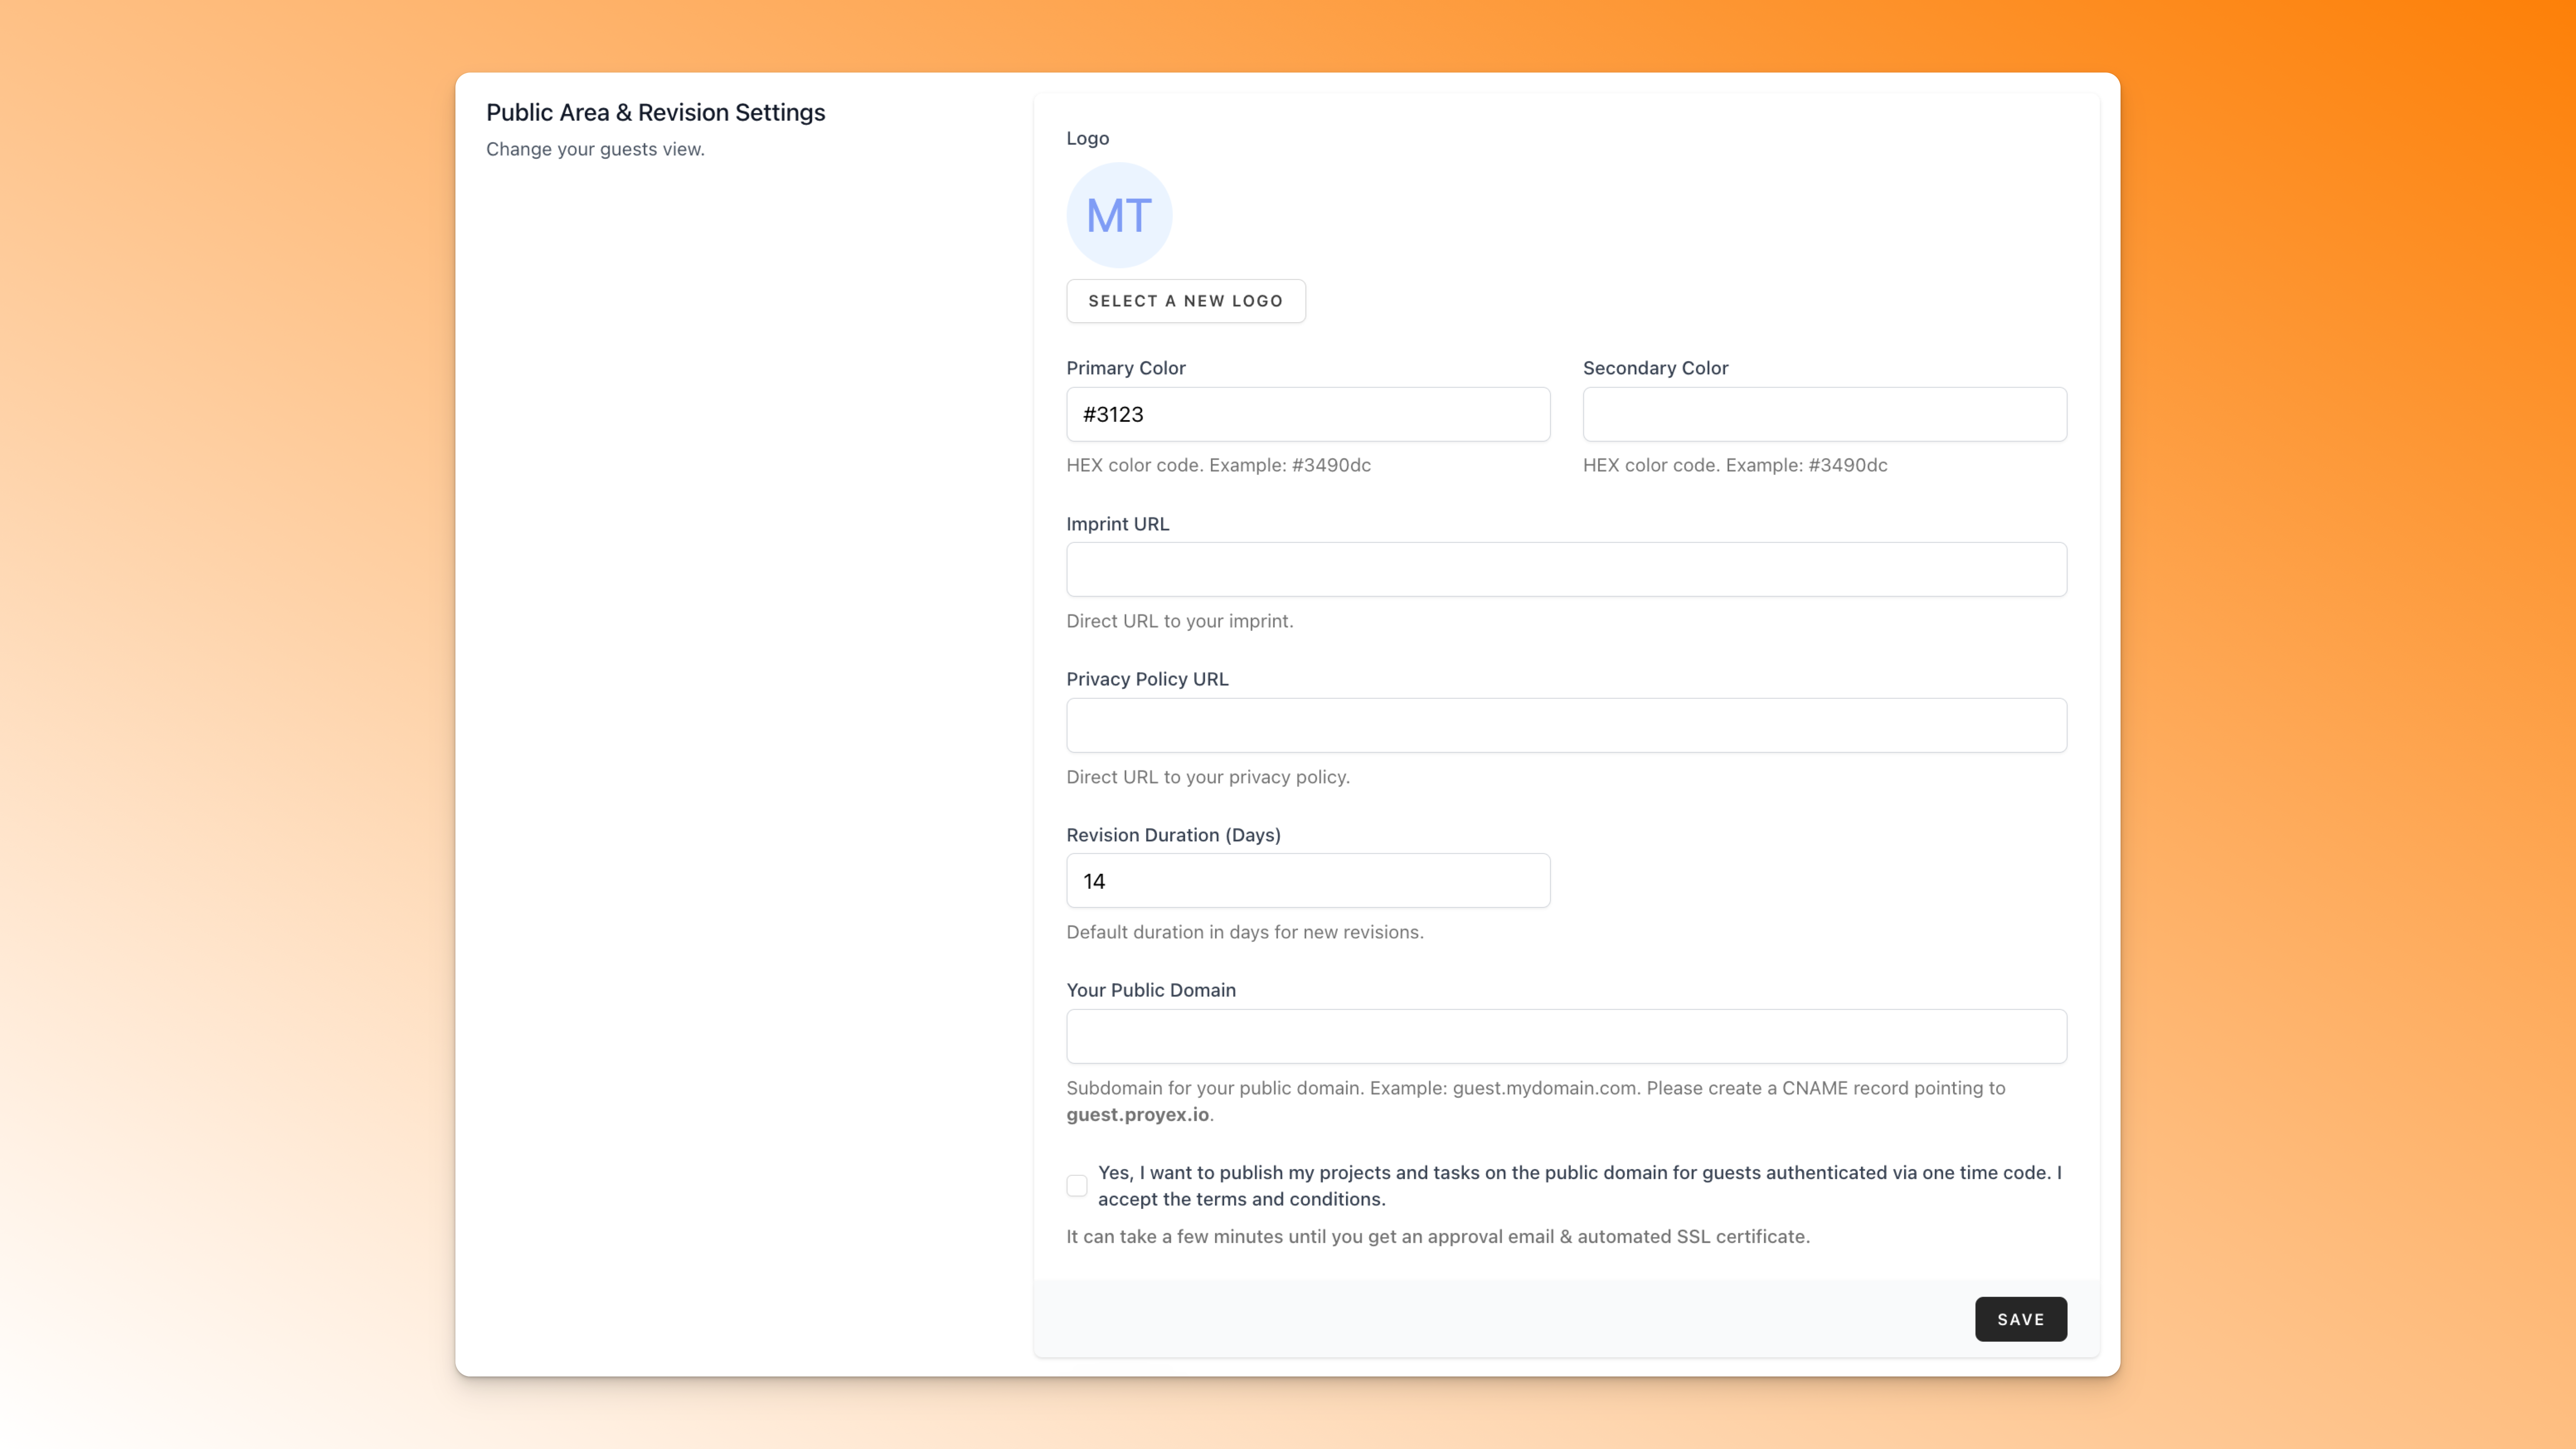Click "Default duration in days for new revisions." hint
The width and height of the screenshot is (2576, 1449).
[1245, 933]
